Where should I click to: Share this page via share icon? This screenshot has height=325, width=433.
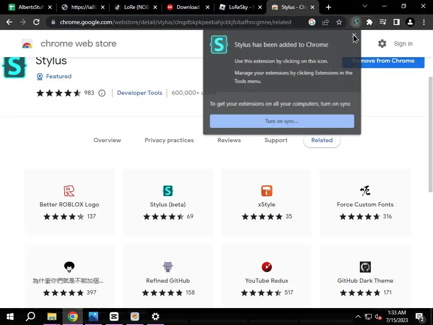click(x=326, y=22)
